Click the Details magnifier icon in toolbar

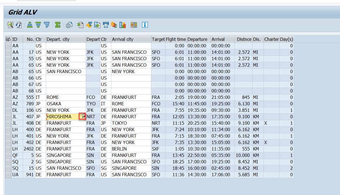10,25
